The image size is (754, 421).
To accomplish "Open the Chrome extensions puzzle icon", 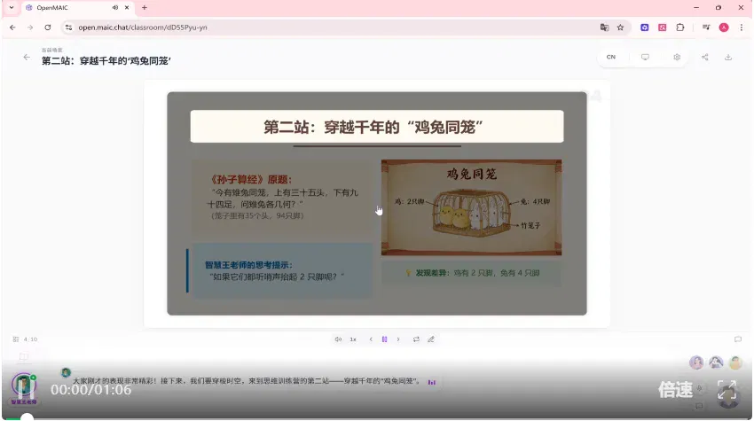I will [680, 27].
